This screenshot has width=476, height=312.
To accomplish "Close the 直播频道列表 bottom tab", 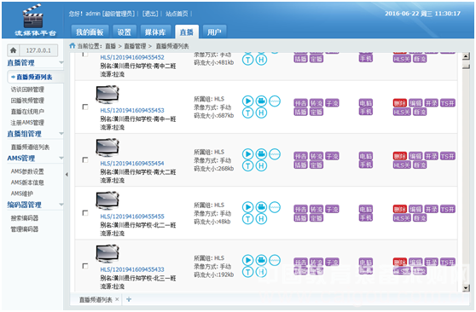I will [x=117, y=299].
